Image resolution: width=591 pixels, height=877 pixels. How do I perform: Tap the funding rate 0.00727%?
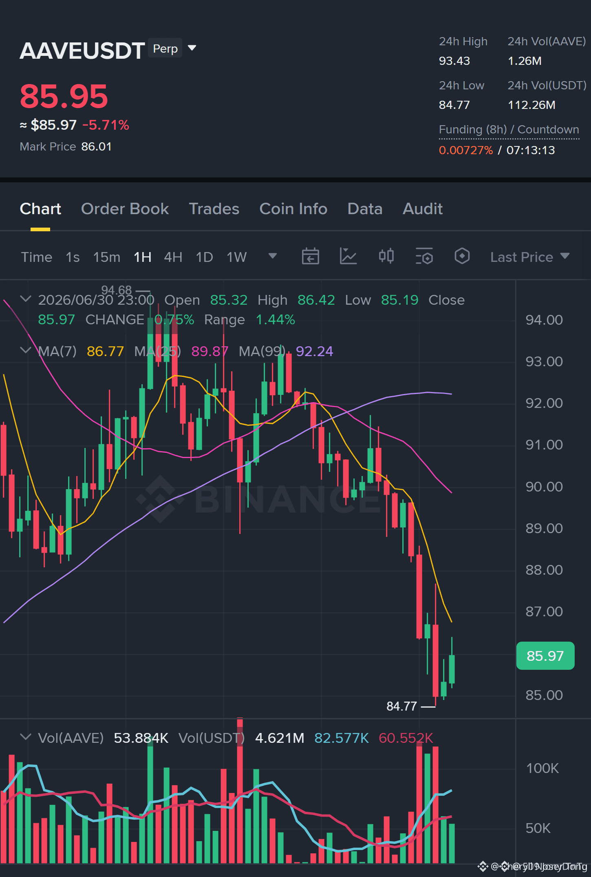(x=466, y=150)
